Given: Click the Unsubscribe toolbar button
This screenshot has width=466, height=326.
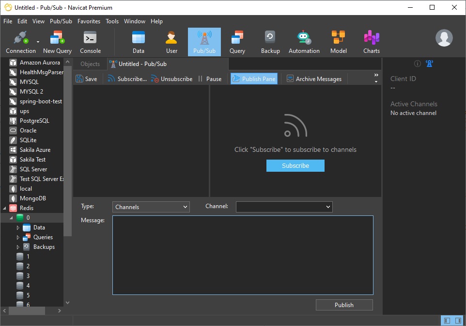Looking at the screenshot, I should pos(172,79).
